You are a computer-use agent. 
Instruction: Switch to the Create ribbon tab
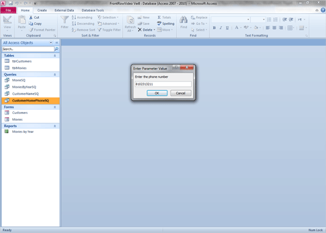[42, 10]
